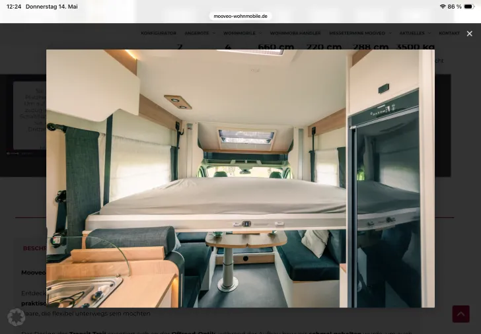Tap the clock showing 12:24
This screenshot has width=481, height=334.
pos(14,7)
